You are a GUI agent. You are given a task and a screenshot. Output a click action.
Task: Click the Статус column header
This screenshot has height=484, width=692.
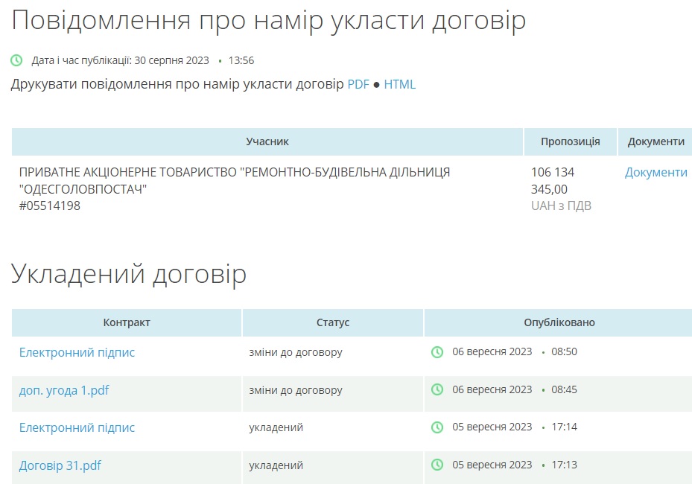pos(333,322)
